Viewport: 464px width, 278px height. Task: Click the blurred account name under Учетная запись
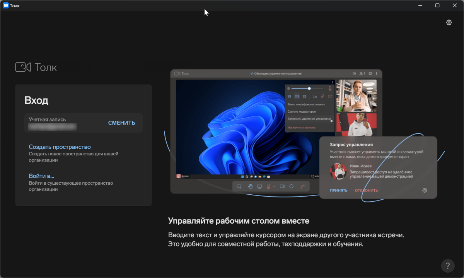coord(53,126)
